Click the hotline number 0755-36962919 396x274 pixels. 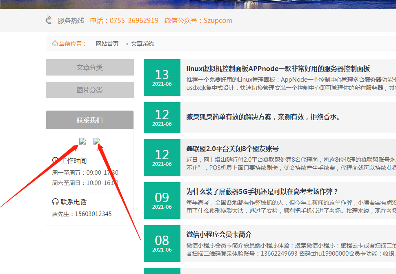pyautogui.click(x=133, y=20)
